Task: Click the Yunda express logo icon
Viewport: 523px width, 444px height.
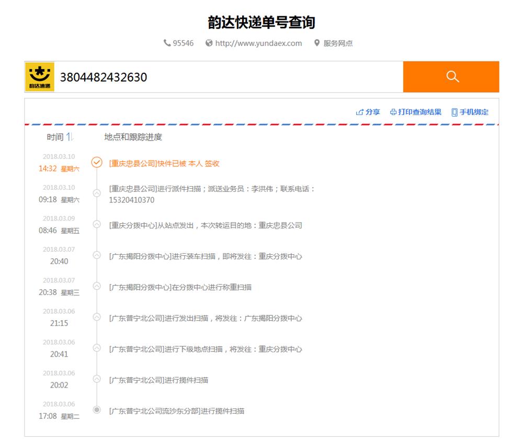Action: (x=40, y=77)
